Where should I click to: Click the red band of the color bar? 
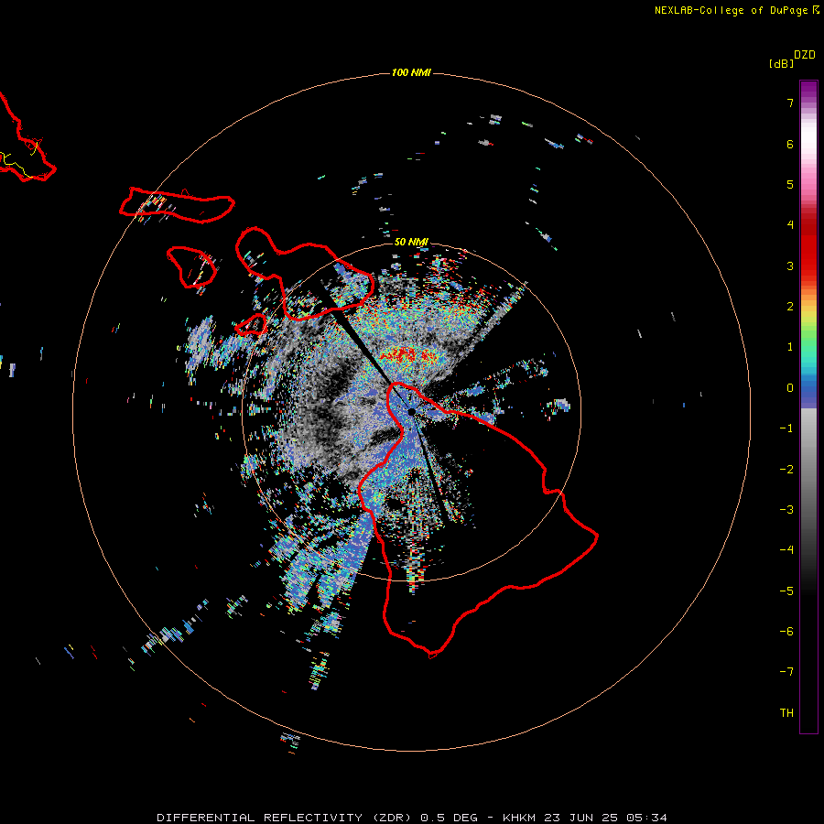coord(808,247)
